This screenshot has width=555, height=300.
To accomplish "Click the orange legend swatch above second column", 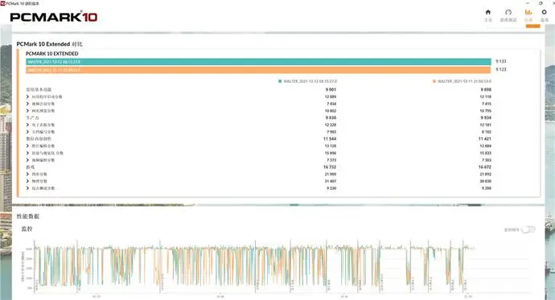I will tap(434, 81).
